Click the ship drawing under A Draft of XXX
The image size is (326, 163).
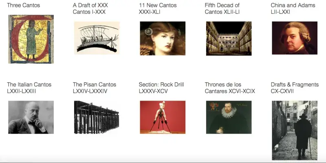coord(97,38)
